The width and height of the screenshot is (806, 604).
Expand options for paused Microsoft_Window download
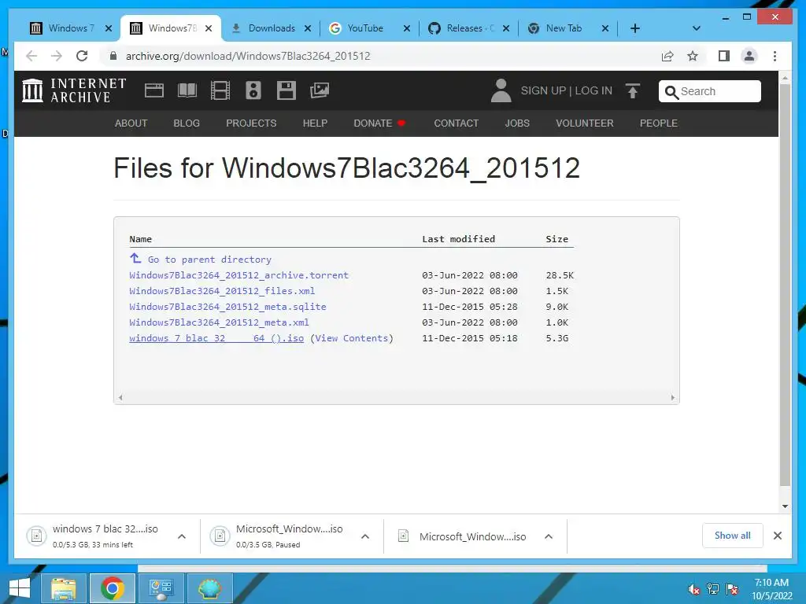point(365,536)
